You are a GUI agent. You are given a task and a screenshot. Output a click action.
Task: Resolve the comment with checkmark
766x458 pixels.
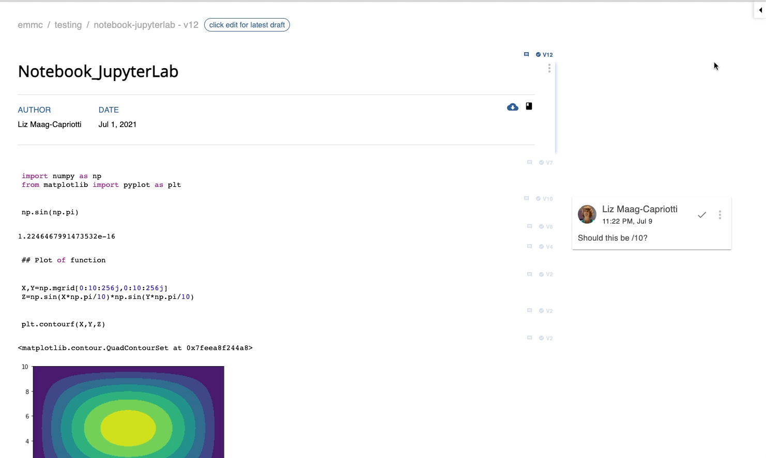coord(701,215)
